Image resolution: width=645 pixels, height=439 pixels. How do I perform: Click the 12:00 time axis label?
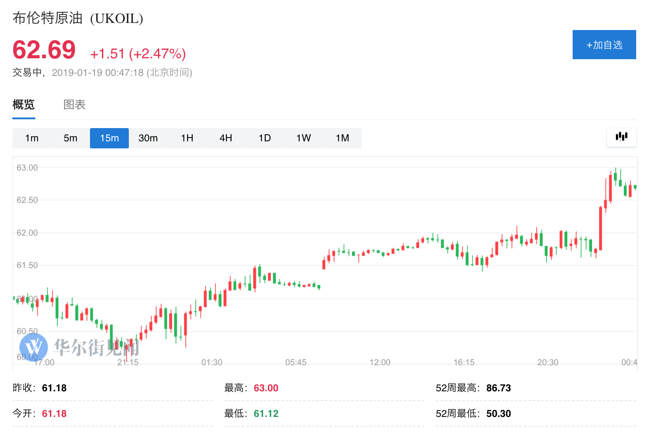click(380, 362)
